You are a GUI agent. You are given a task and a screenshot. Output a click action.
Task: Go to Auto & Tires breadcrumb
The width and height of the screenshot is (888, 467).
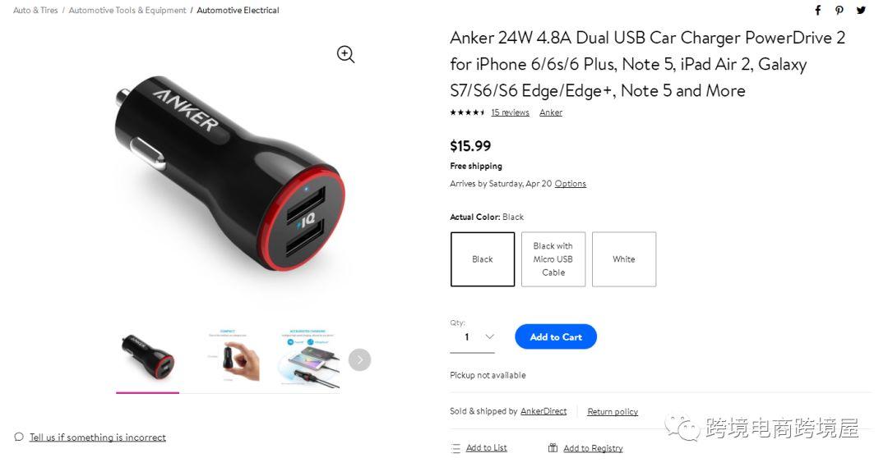pyautogui.click(x=35, y=10)
